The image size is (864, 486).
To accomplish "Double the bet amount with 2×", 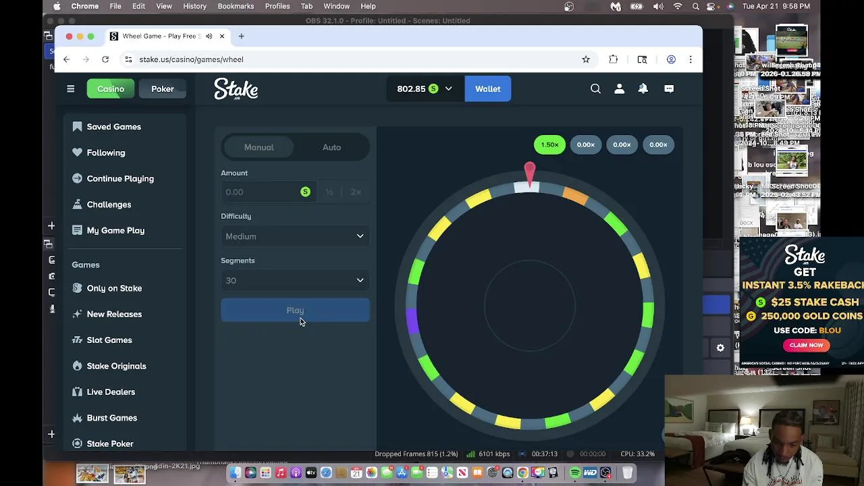I will click(x=356, y=192).
